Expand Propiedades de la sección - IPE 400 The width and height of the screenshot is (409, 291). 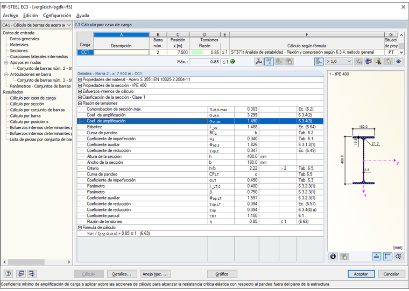click(80, 85)
